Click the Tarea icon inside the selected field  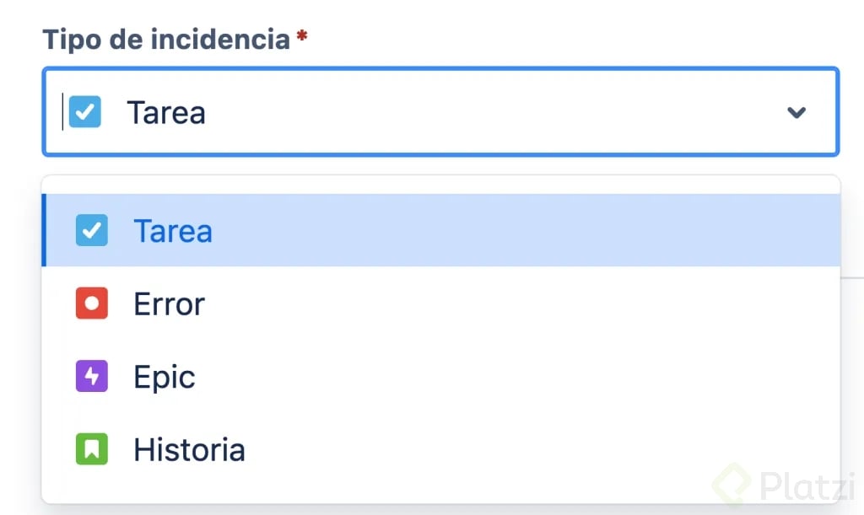click(x=85, y=111)
